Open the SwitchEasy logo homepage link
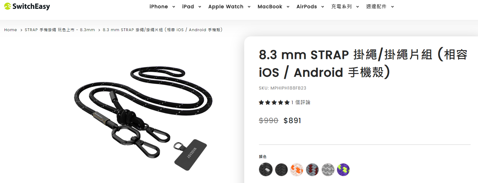This screenshot has width=478, height=183. (27, 6)
